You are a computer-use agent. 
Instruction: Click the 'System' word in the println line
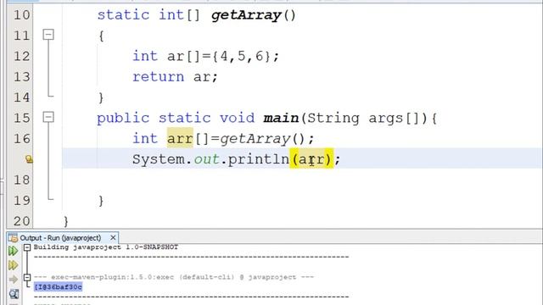tap(159, 159)
